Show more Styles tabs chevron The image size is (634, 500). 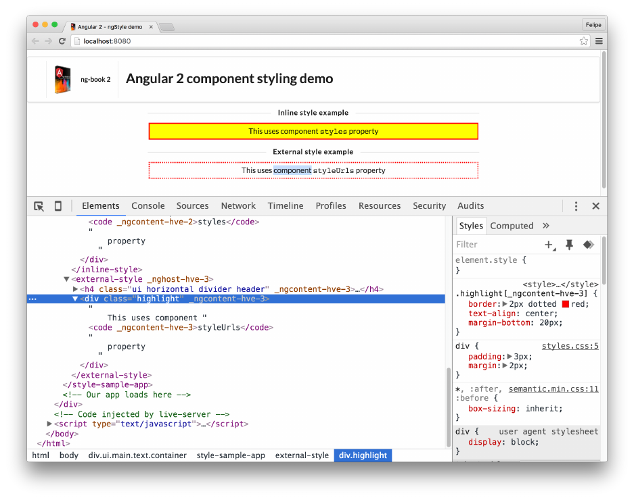pos(546,226)
